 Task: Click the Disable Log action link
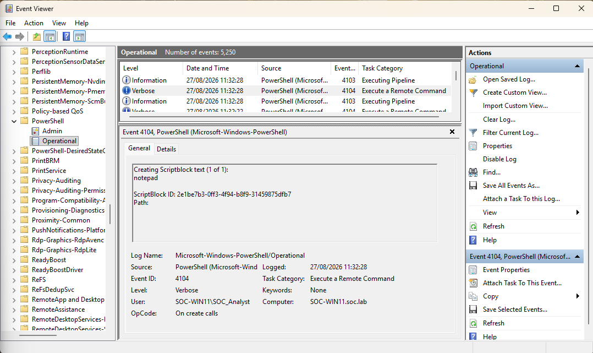coord(499,159)
